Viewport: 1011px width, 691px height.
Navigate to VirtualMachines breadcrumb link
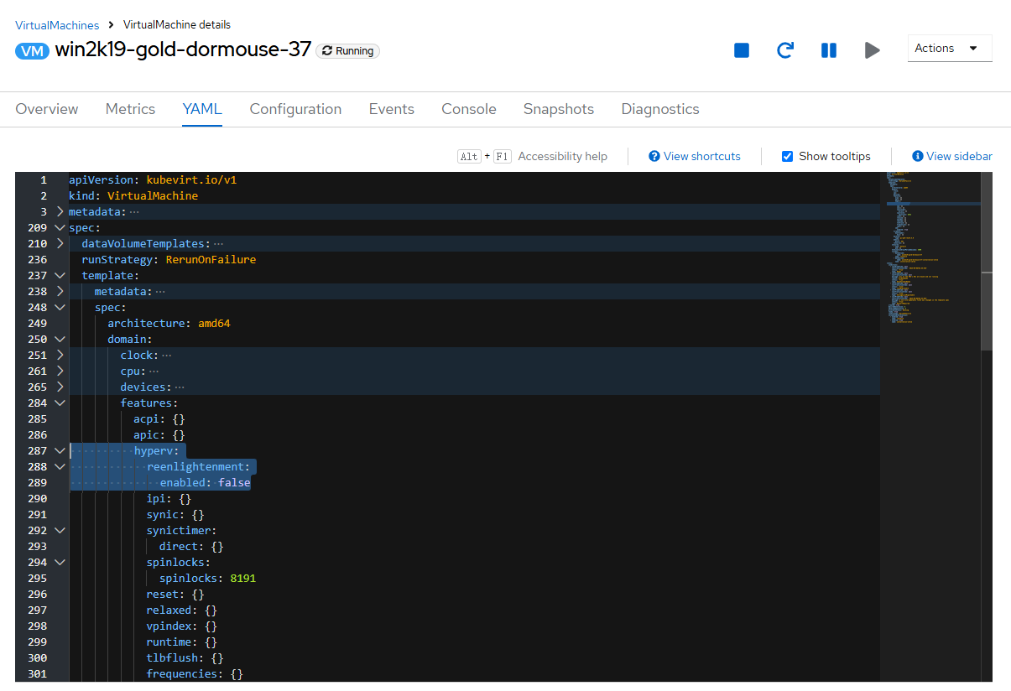tap(57, 25)
